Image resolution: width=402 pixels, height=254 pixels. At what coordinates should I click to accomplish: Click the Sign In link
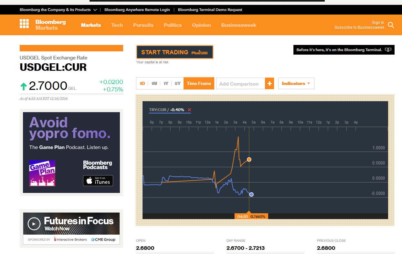pos(378,23)
